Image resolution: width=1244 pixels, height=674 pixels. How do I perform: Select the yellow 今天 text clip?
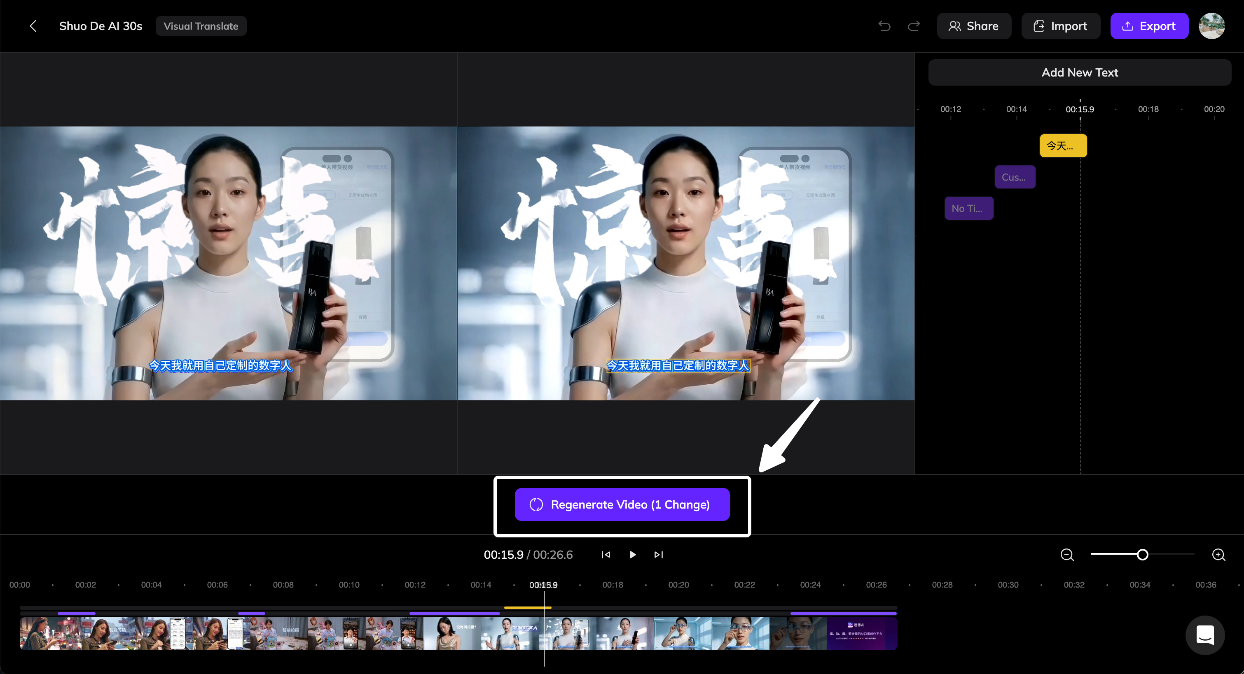[1063, 145]
